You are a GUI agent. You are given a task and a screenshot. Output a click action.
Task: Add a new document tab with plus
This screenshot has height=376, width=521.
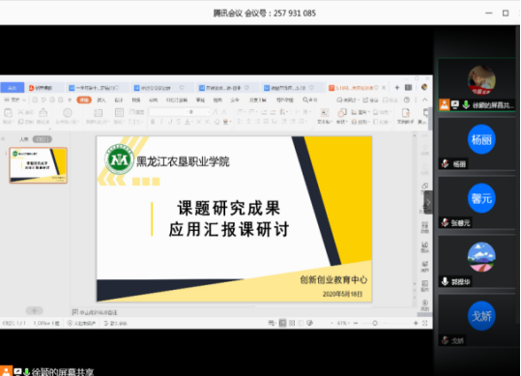tap(397, 88)
